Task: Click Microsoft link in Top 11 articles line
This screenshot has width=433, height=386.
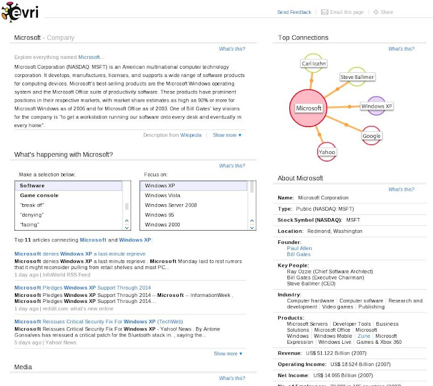Action: (x=93, y=240)
